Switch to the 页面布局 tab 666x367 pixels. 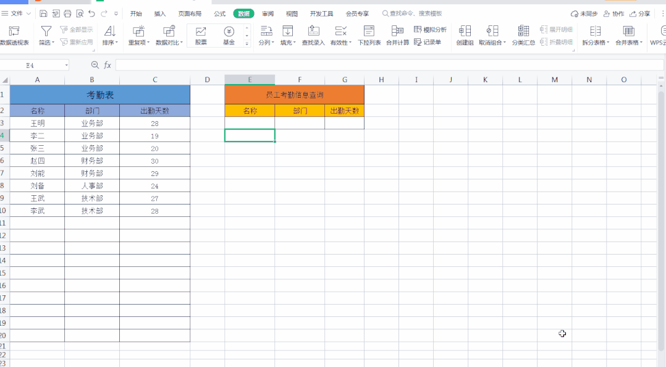pyautogui.click(x=190, y=14)
